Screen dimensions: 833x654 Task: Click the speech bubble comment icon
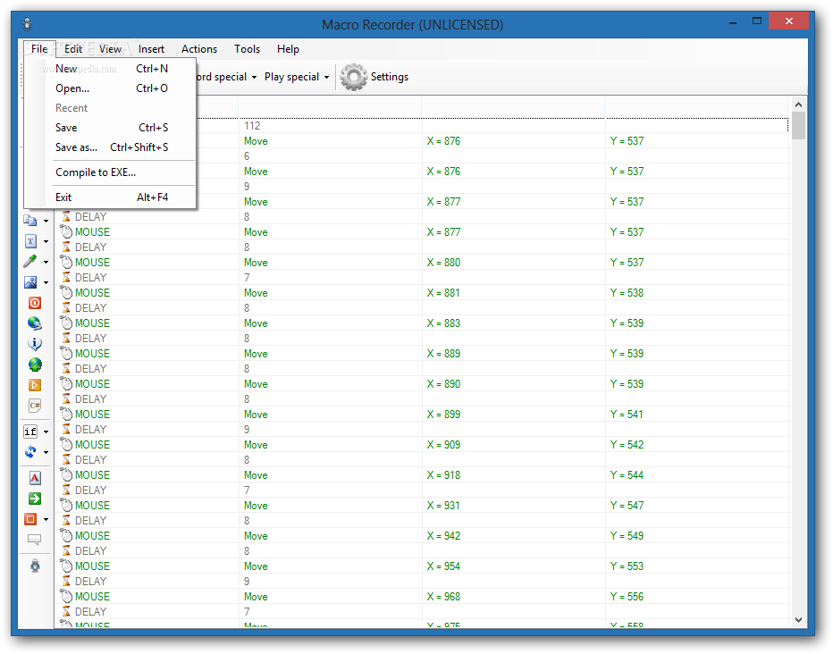pyautogui.click(x=35, y=540)
